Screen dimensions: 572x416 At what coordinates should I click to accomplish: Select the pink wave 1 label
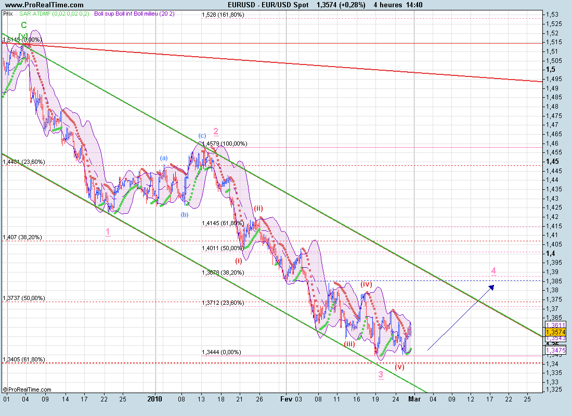coord(108,232)
